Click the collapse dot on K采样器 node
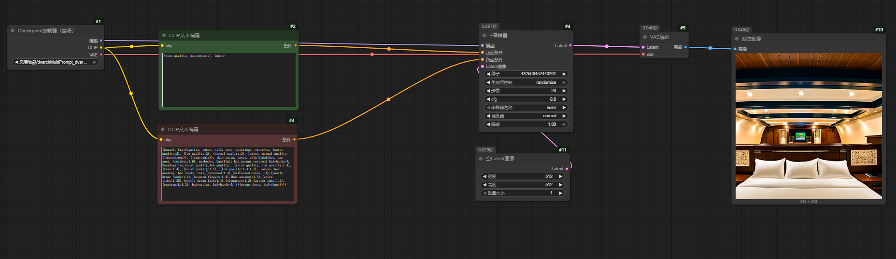The height and width of the screenshot is (259, 896). click(x=484, y=35)
